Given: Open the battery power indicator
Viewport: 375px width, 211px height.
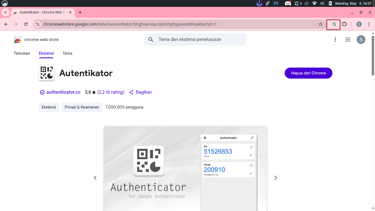Looking at the screenshot, I should point(330,4).
